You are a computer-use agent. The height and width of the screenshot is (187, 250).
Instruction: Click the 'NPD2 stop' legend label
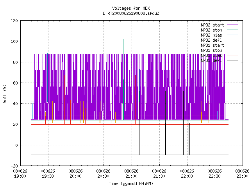pyautogui.click(x=211, y=30)
